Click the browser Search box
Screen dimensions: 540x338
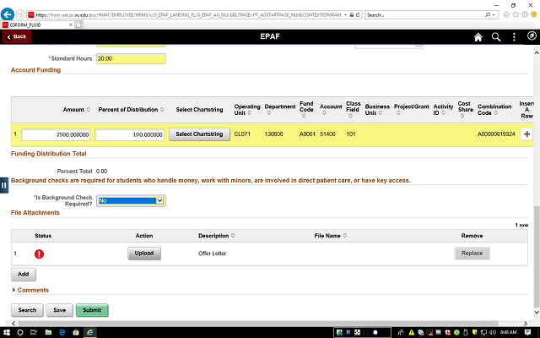[425, 15]
